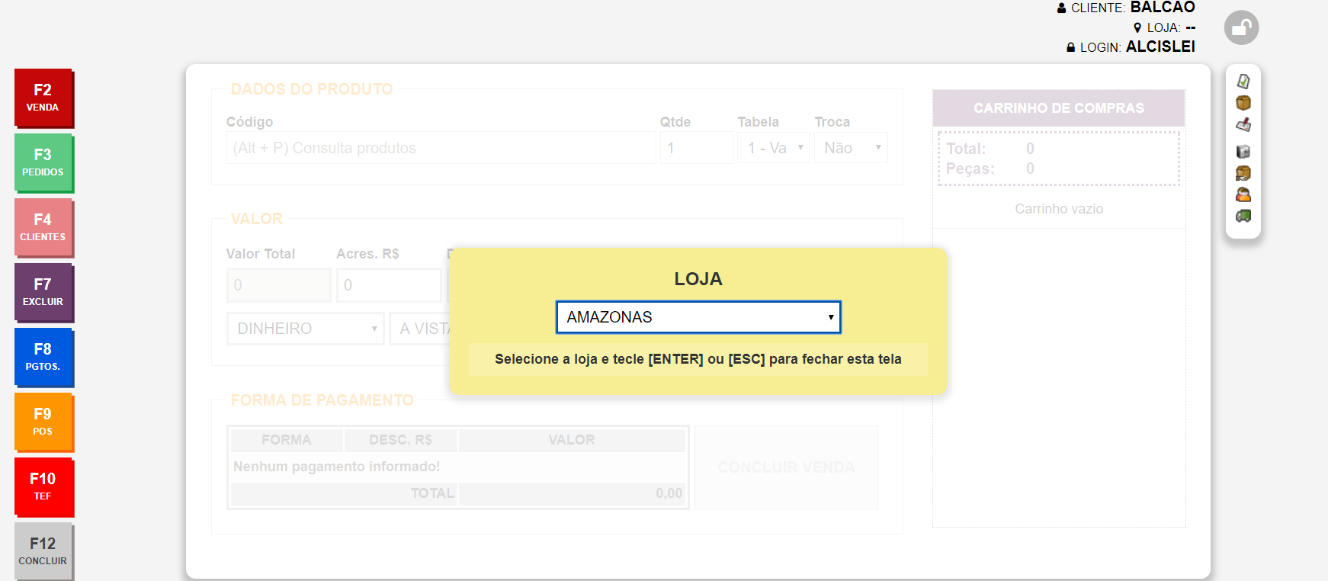
Task: Open F8 Pgtos. payments
Action: click(x=43, y=357)
